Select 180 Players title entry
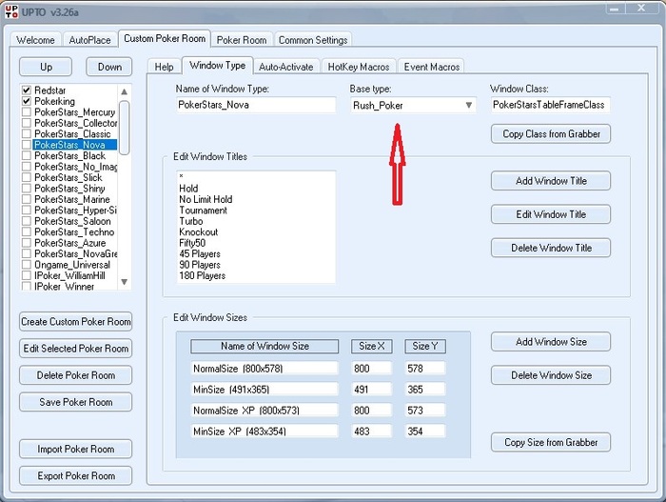The image size is (666, 502). click(202, 275)
